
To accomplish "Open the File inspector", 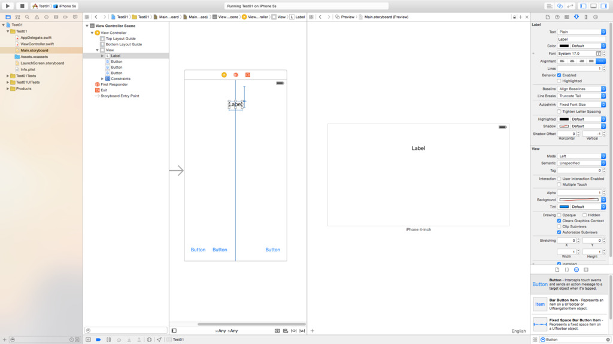I will point(547,17).
